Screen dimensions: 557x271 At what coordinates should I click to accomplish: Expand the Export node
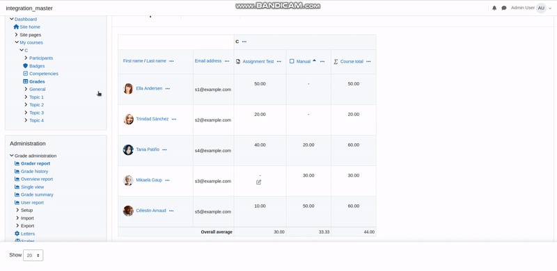tap(17, 226)
